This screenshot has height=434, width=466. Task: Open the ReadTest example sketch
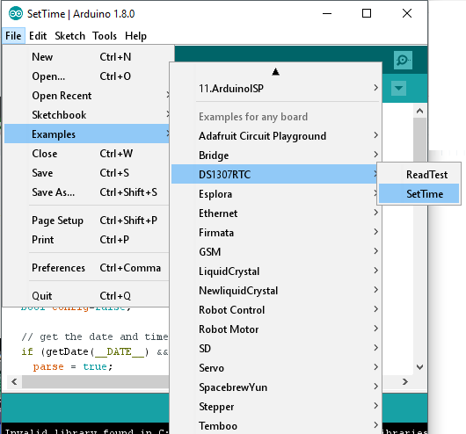419,174
